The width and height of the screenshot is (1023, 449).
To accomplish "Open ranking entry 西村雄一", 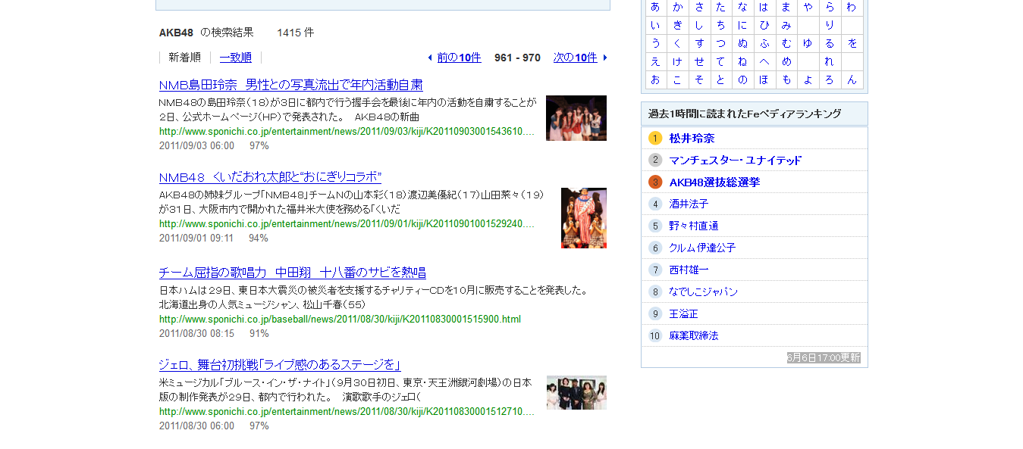I will [689, 270].
